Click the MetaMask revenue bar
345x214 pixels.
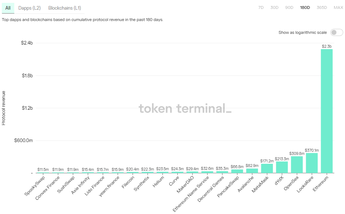(267, 168)
